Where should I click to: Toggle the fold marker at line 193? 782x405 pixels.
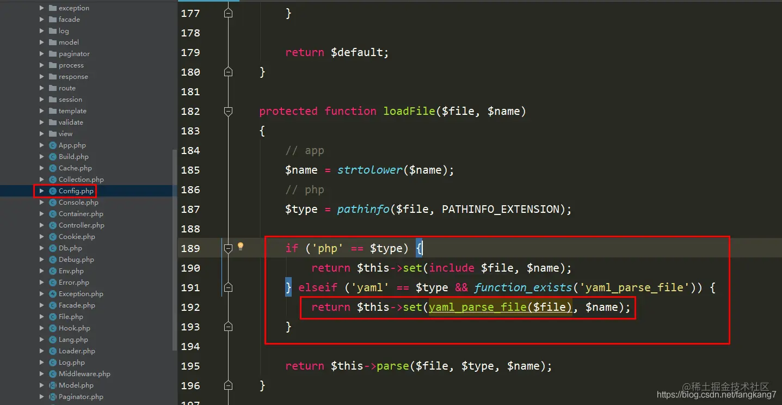point(229,327)
